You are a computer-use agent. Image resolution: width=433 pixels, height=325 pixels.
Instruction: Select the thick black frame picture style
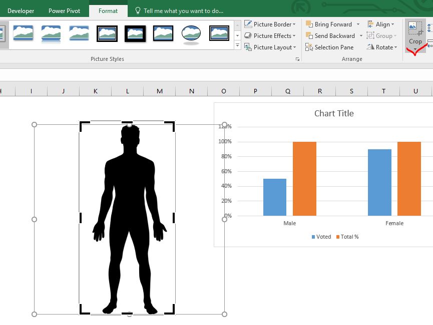click(135, 33)
